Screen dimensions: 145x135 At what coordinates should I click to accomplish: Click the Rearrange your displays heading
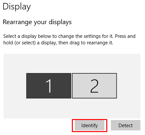click(37, 22)
